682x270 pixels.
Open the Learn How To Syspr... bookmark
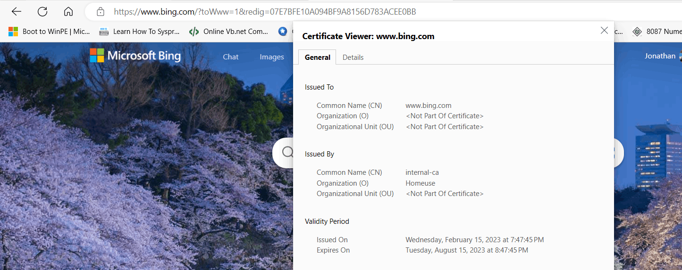(x=140, y=32)
